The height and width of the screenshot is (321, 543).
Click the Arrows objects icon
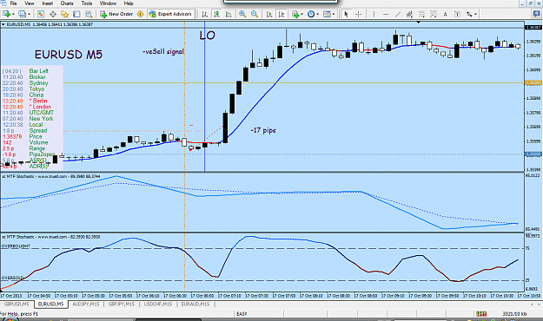click(x=469, y=14)
